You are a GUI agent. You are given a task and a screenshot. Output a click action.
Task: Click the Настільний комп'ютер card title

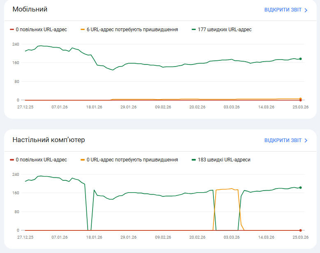pos(49,140)
